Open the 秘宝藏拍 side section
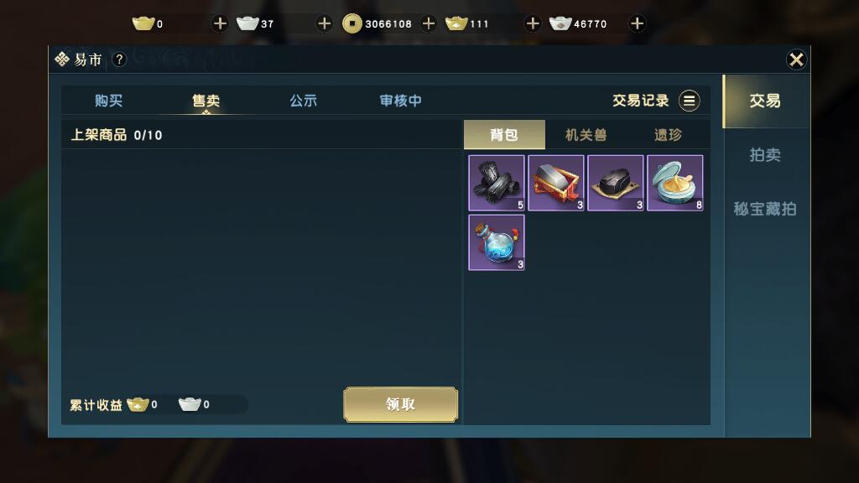Viewport: 859px width, 483px height. (x=765, y=209)
